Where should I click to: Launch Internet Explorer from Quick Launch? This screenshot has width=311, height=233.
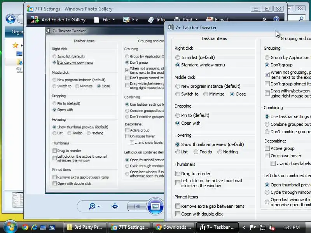(34, 227)
